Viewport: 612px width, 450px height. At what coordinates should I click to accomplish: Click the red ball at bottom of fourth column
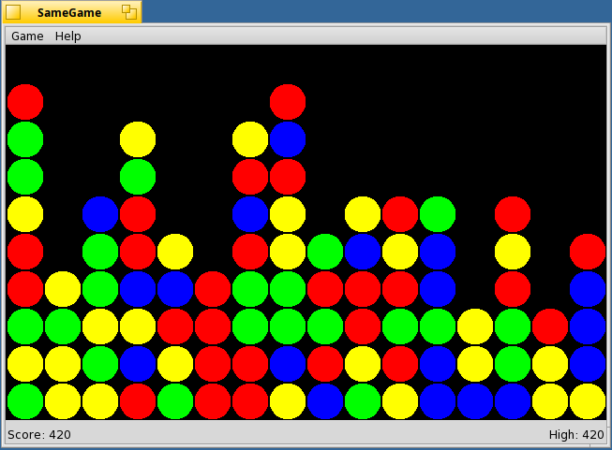tap(138, 401)
